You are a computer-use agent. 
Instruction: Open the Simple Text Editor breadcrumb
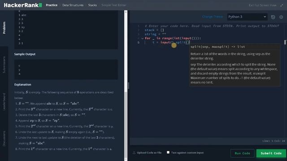113,5
